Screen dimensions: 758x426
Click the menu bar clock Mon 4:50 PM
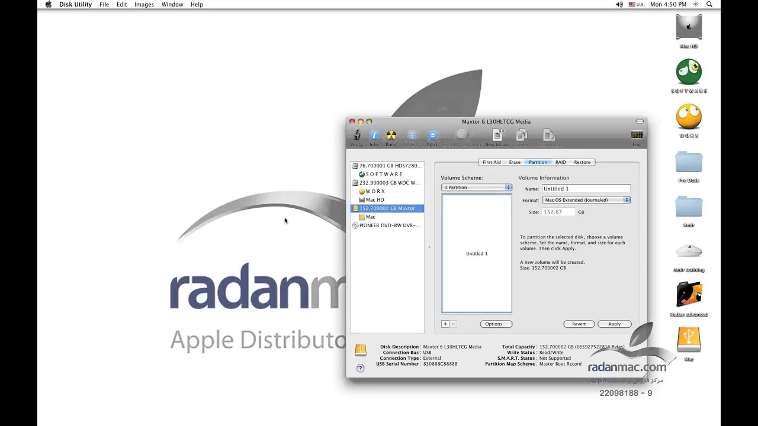tap(668, 4)
